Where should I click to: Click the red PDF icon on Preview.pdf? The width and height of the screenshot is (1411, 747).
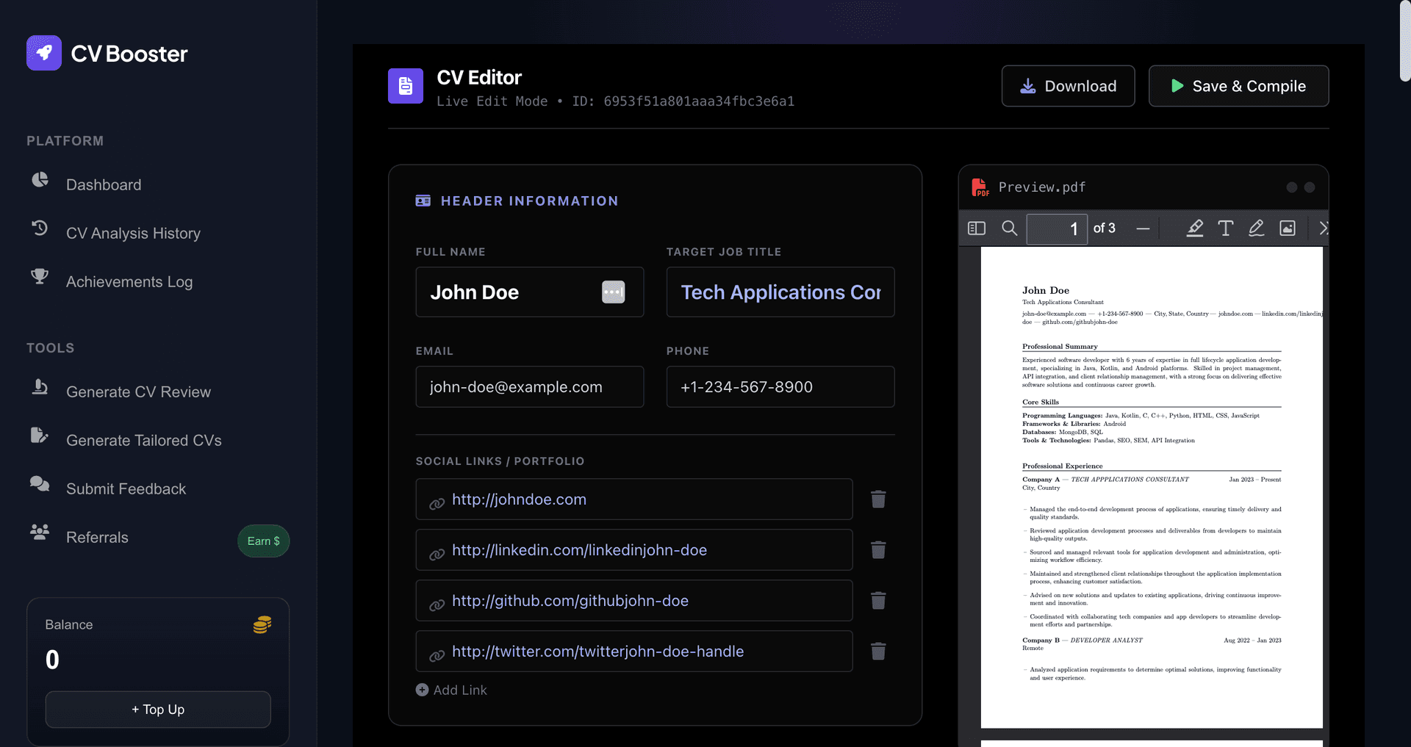[980, 187]
